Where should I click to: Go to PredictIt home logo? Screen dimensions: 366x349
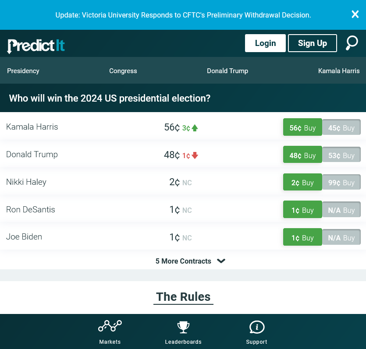tap(36, 46)
